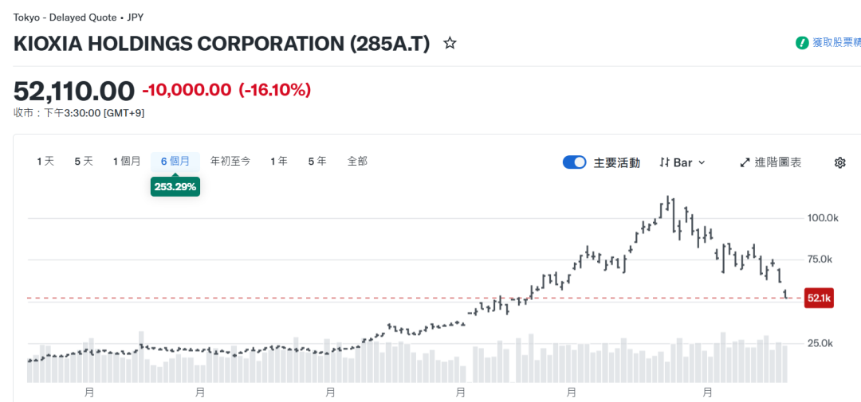Show 全部 full history range
Image resolution: width=861 pixels, height=402 pixels.
357,162
